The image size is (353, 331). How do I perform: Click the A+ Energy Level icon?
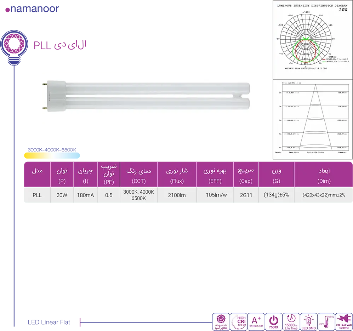click(x=256, y=322)
